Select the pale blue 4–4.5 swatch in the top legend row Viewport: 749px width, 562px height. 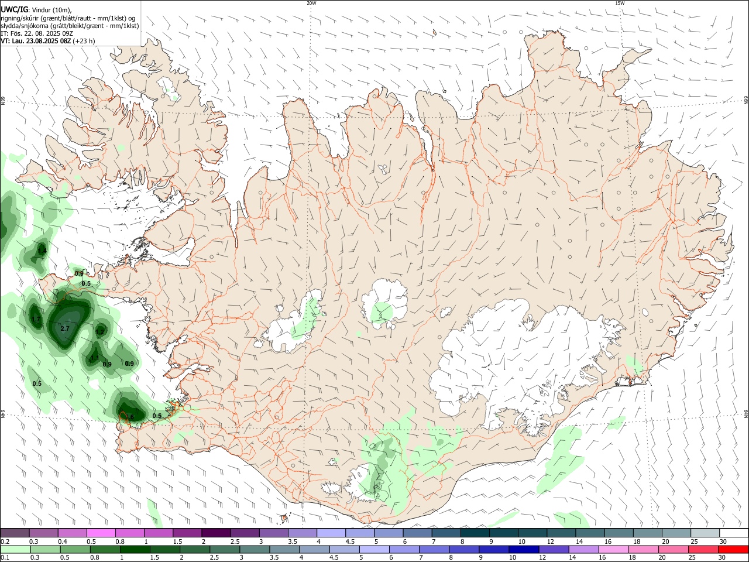pyautogui.click(x=331, y=533)
